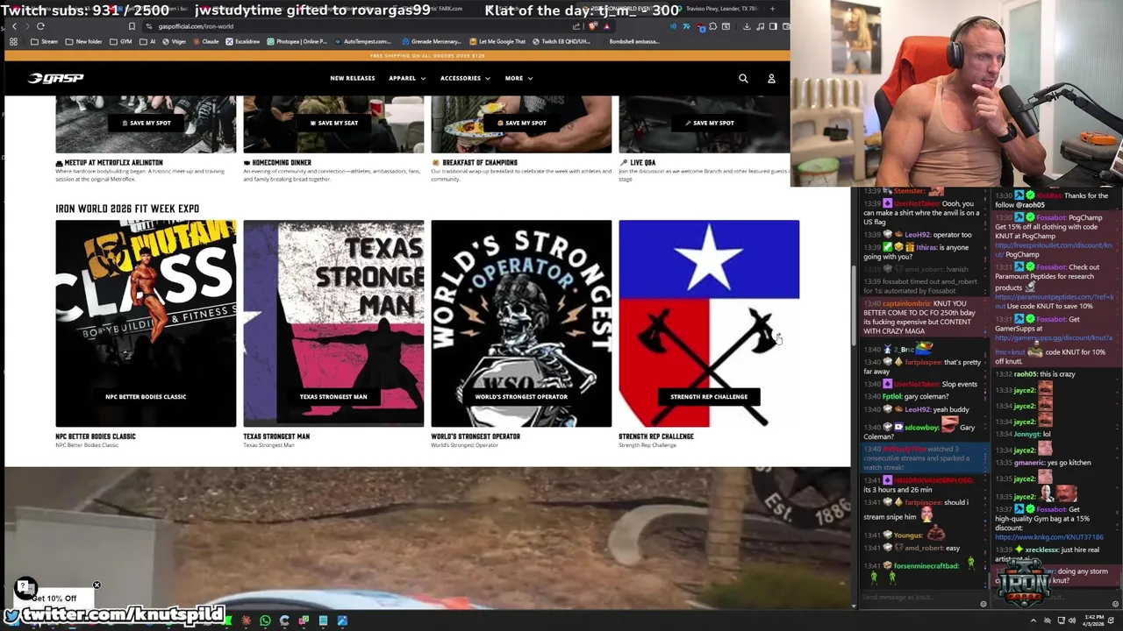Go back using the browser back arrow
Image resolution: width=1123 pixels, height=631 pixels.
click(x=14, y=26)
